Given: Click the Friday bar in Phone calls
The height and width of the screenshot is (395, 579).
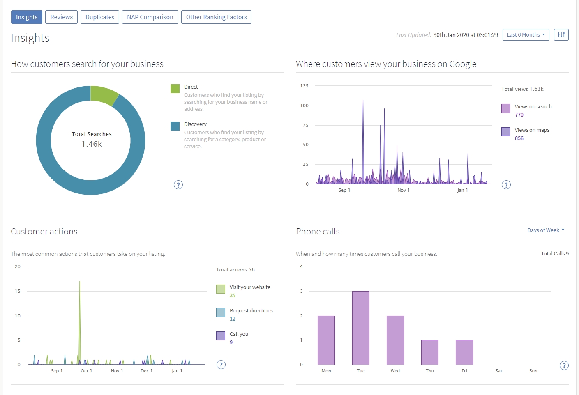Looking at the screenshot, I should click(464, 352).
